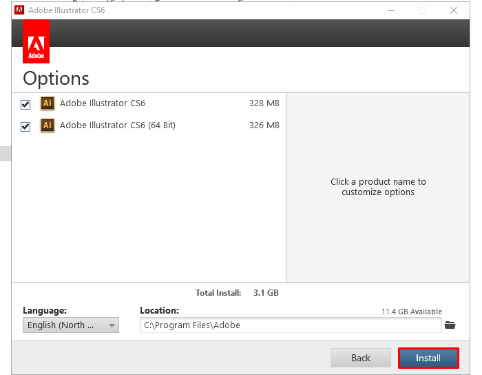482x375 pixels.
Task: Minimize the installer window
Action: (390, 10)
